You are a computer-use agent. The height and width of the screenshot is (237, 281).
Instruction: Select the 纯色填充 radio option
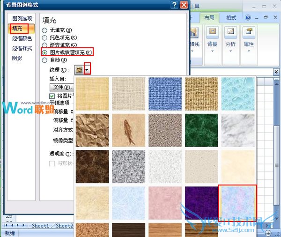[44, 38]
